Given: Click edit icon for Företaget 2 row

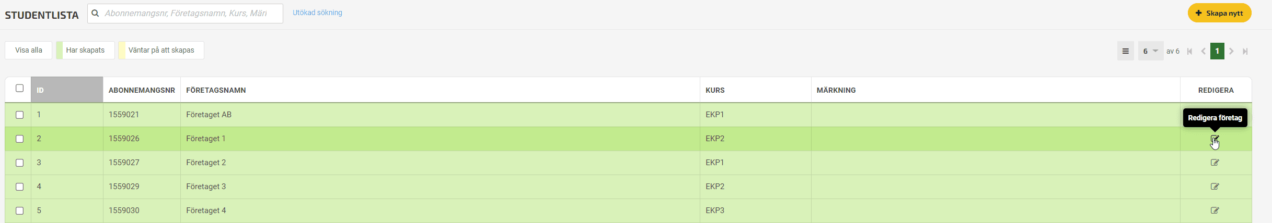Looking at the screenshot, I should pos(1215,163).
